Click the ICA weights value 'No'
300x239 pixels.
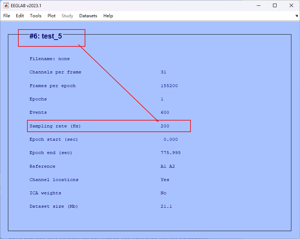(x=164, y=193)
